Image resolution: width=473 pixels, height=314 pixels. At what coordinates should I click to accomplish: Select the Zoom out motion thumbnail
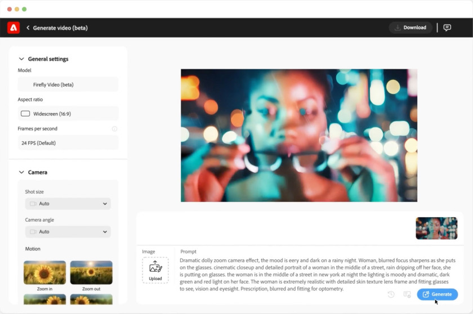coord(91,272)
